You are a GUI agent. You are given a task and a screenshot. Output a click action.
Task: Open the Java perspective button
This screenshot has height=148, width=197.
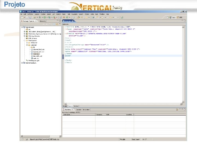(x=172, y=17)
